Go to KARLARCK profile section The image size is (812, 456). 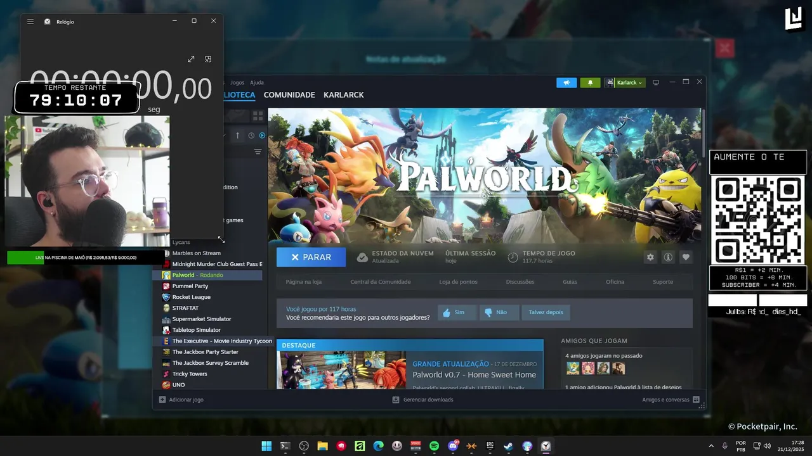tap(344, 95)
